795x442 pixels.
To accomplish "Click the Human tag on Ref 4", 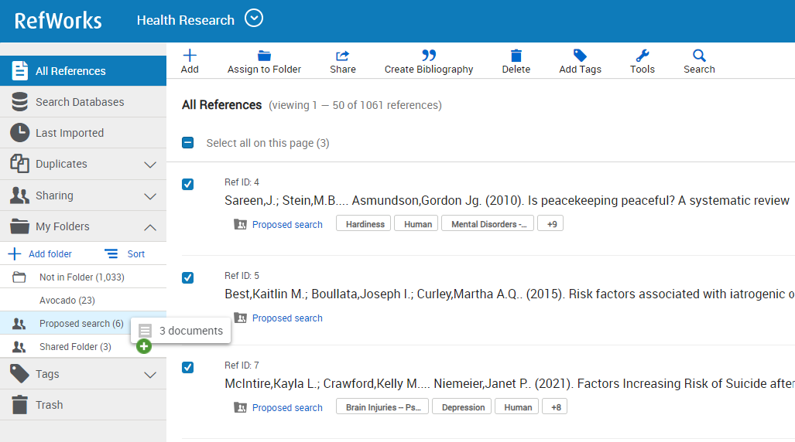I will tap(416, 224).
